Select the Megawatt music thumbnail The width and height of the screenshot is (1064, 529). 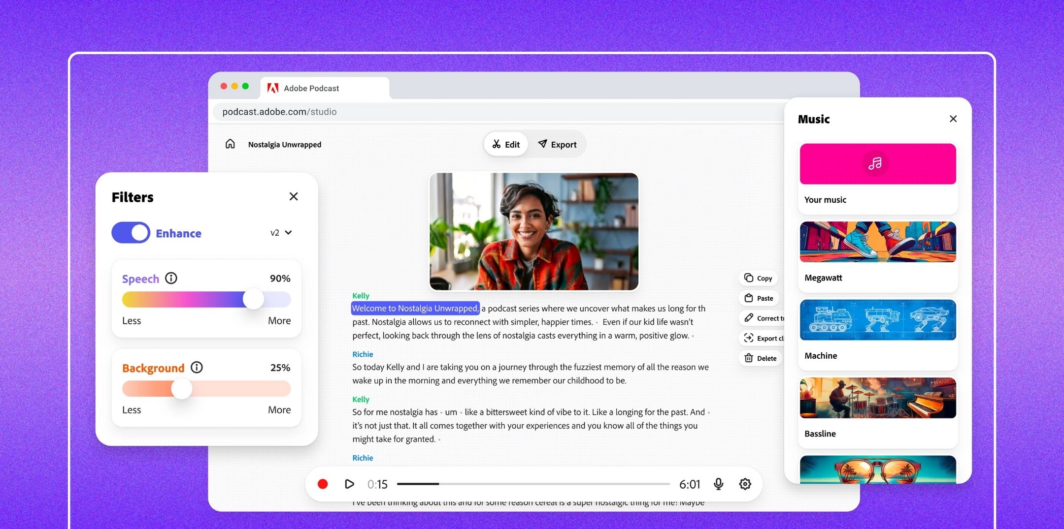(x=878, y=242)
